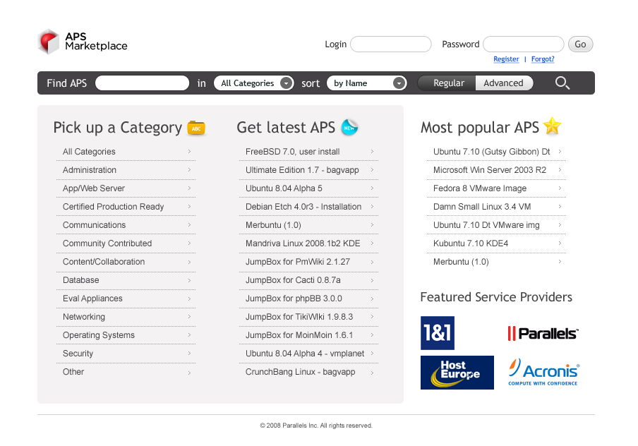
Task: Click the Parallels featured provider logo
Action: pyautogui.click(x=542, y=332)
